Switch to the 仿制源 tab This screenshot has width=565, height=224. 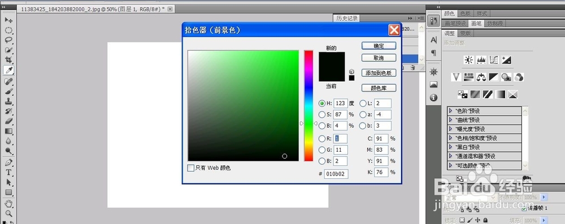pos(494,23)
